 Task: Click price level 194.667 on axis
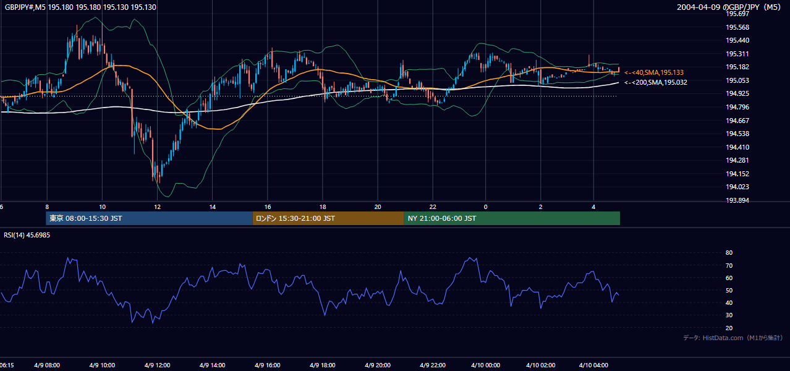[737, 121]
